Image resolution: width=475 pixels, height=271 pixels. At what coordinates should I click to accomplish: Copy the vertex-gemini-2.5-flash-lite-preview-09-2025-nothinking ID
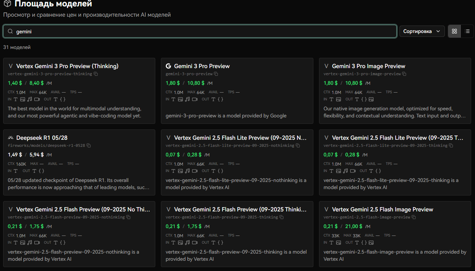click(298, 145)
